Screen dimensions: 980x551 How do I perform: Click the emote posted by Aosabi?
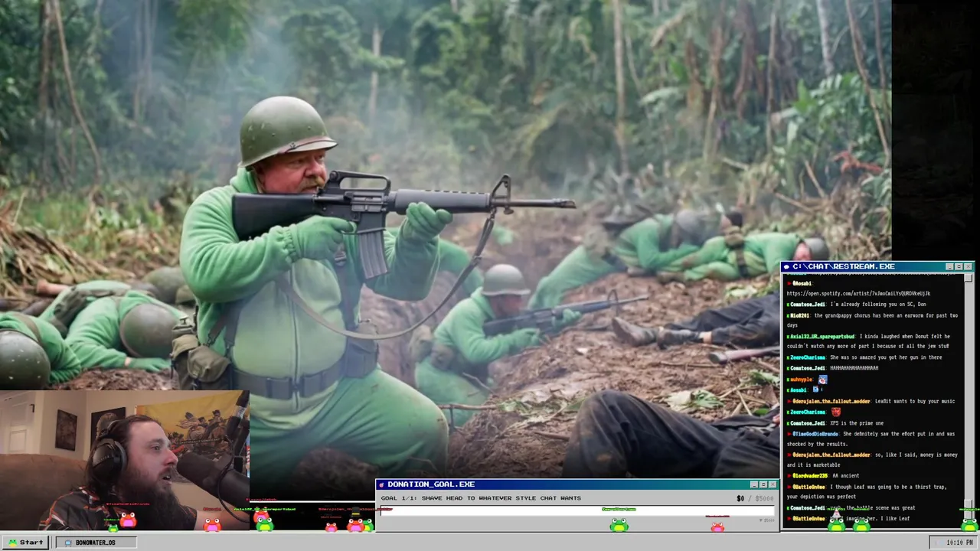tap(816, 390)
